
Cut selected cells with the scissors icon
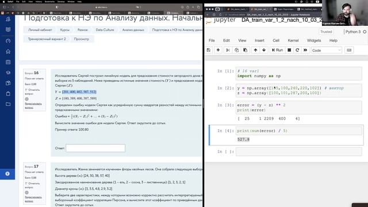point(228,50)
